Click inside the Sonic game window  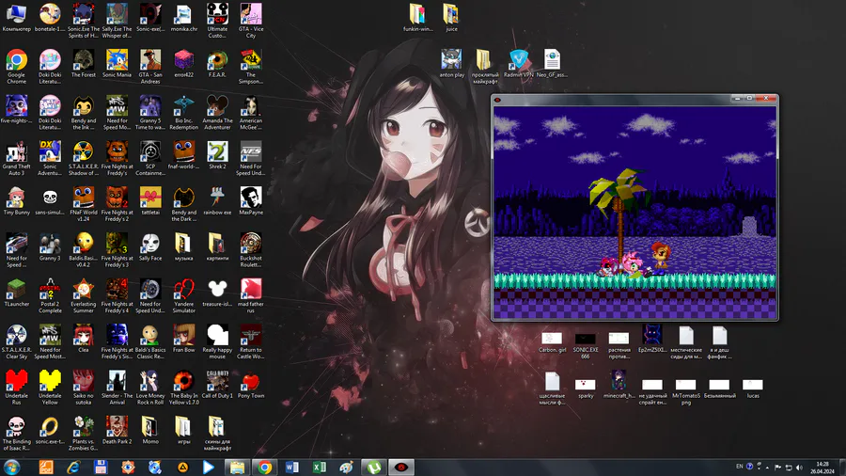click(x=635, y=213)
